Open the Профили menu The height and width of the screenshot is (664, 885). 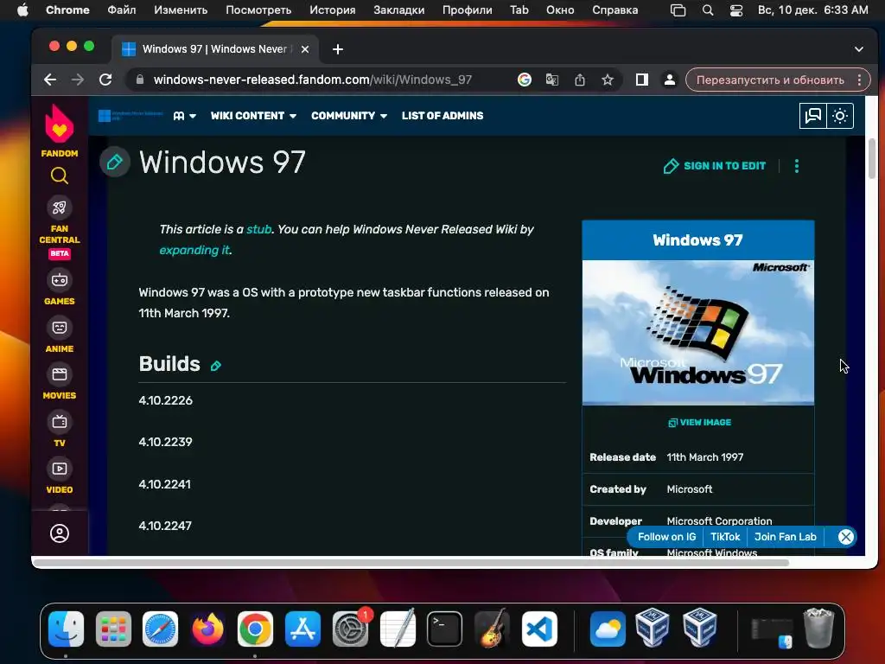click(x=468, y=10)
